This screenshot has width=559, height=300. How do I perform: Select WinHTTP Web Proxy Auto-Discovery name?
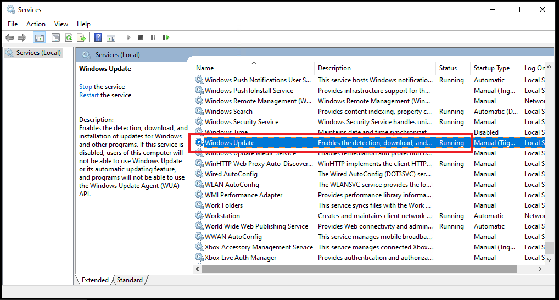pos(259,163)
